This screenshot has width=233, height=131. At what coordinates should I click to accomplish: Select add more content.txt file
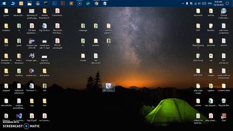(x=224, y=29)
